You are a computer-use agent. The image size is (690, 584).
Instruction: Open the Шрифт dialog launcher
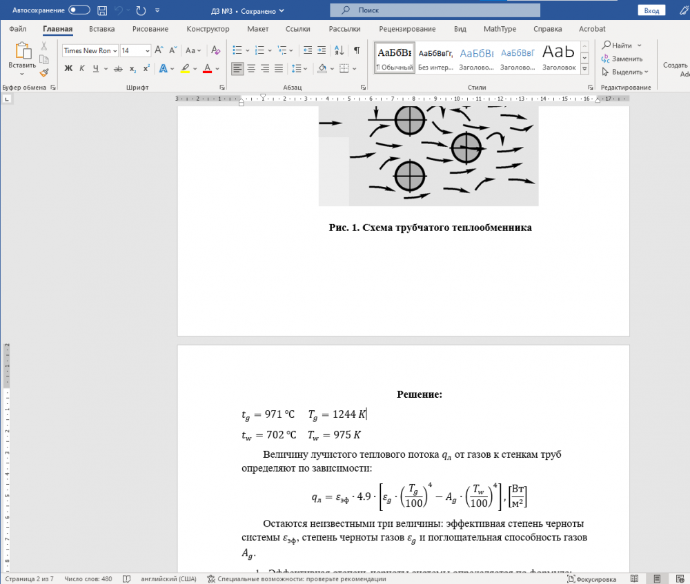[x=222, y=88]
